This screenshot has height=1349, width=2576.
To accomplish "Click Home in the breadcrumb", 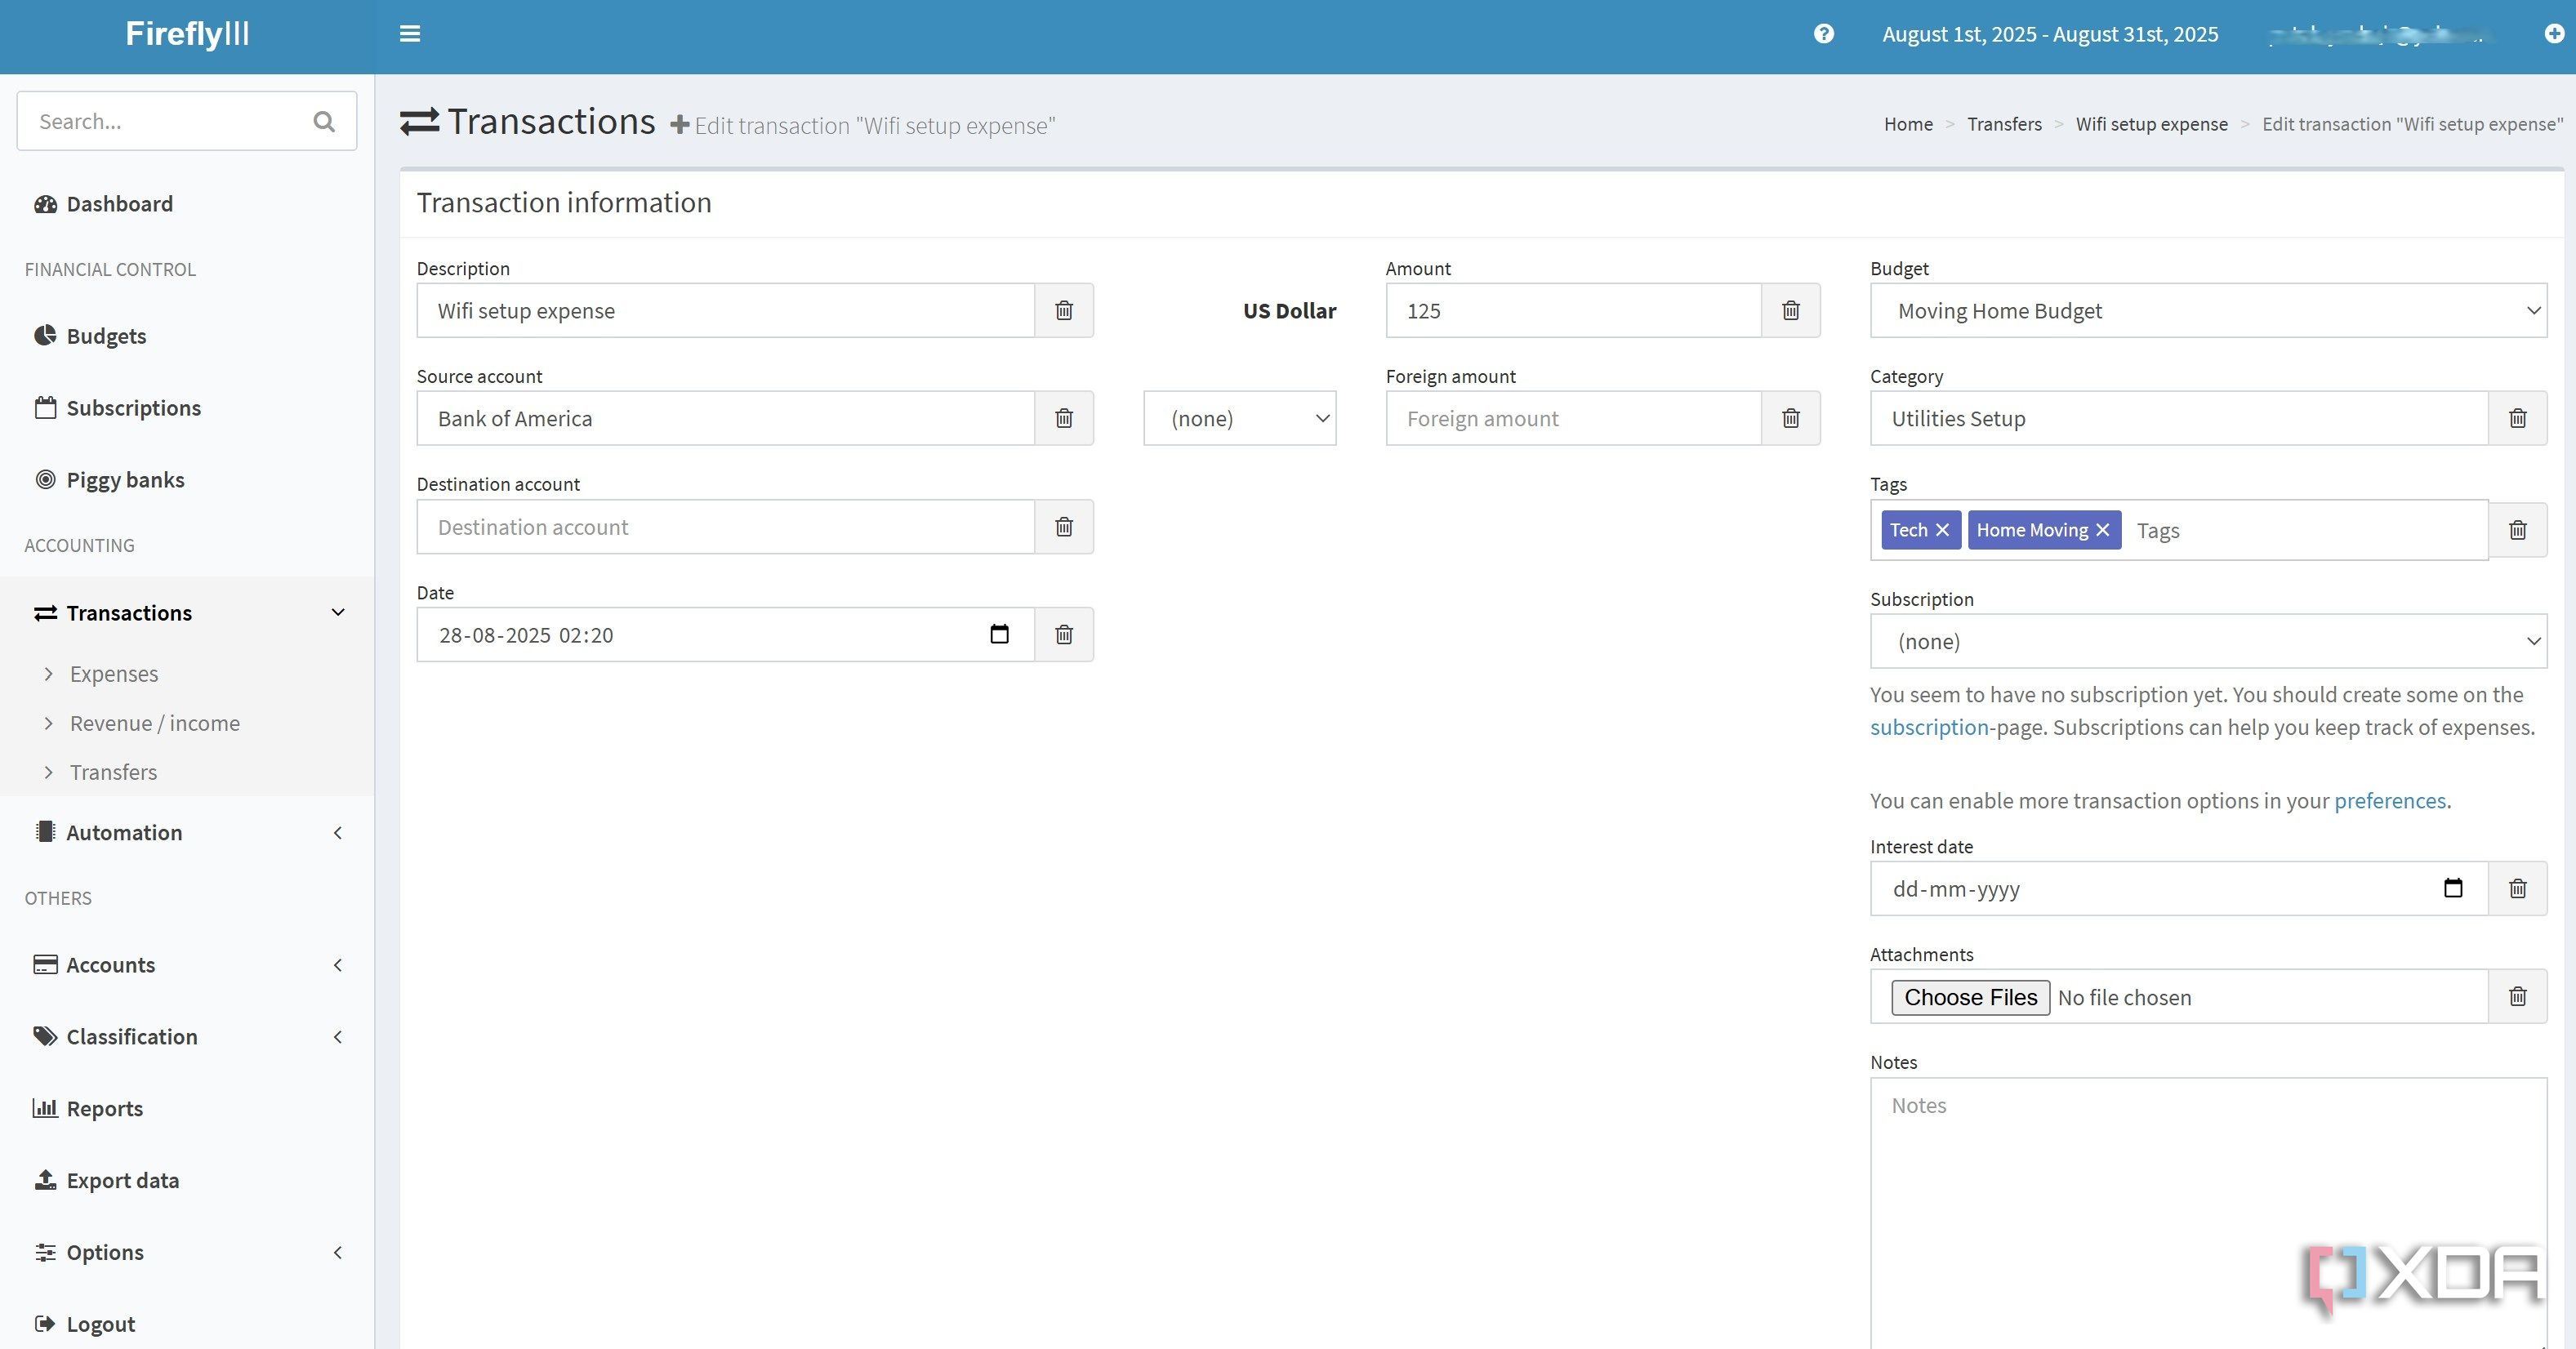I will [x=1908, y=124].
